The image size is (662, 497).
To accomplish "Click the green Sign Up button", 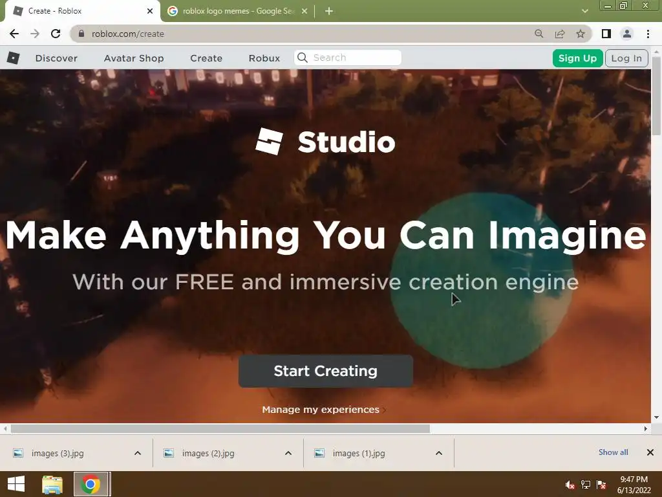I will 577,58.
